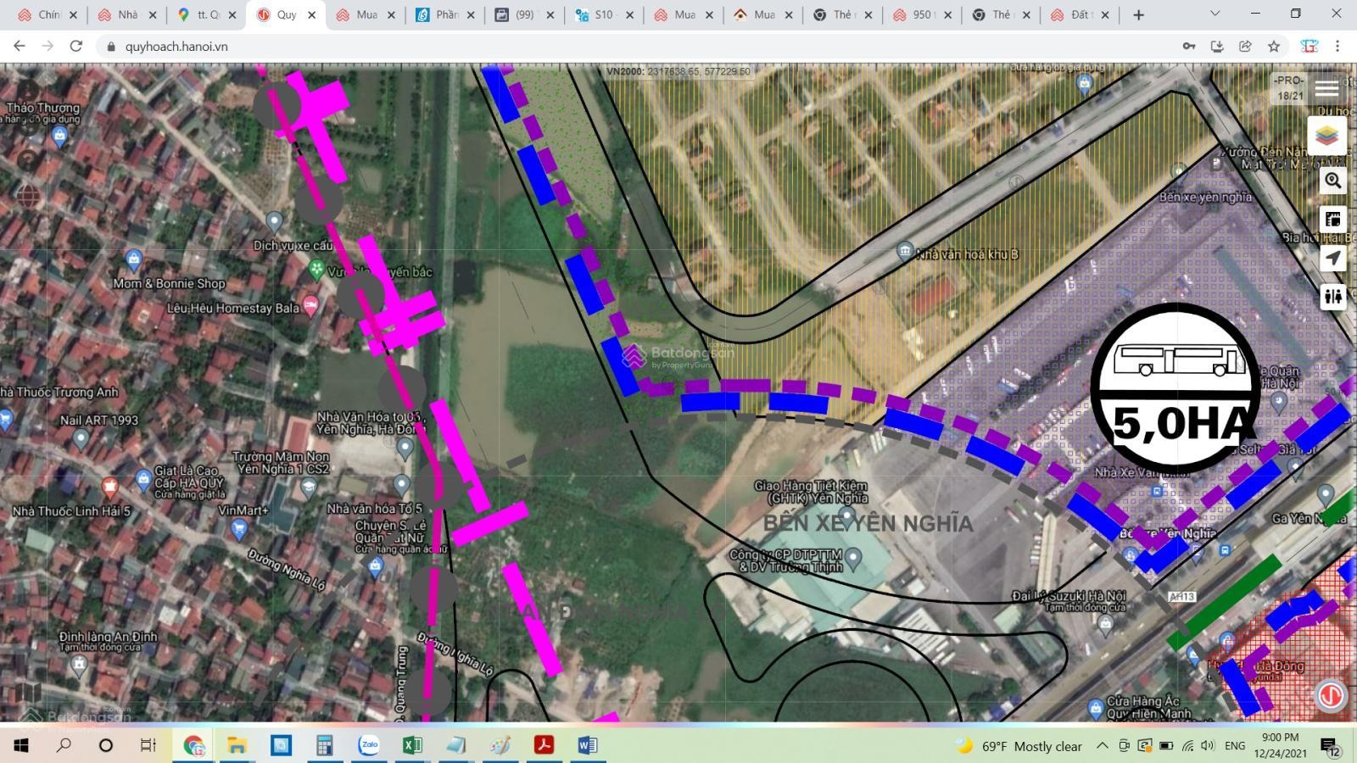Open the hamburger menu on the map
The image size is (1357, 763).
[1326, 88]
